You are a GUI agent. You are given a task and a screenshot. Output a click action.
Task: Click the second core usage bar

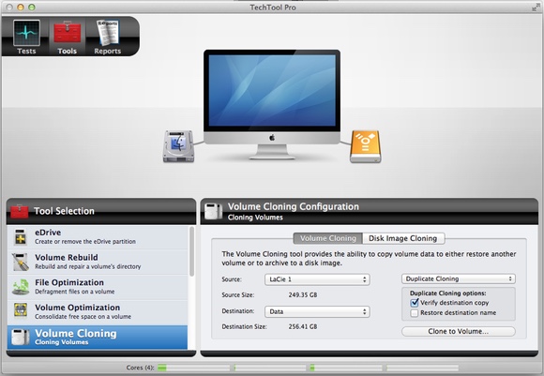[270, 368]
